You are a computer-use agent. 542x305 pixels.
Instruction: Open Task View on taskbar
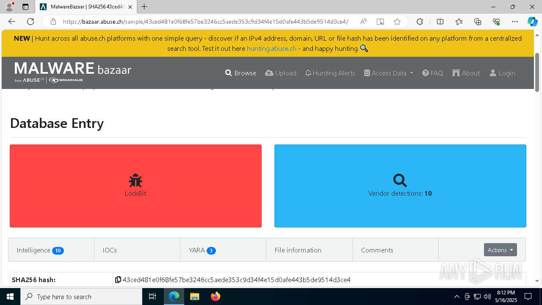(x=152, y=297)
